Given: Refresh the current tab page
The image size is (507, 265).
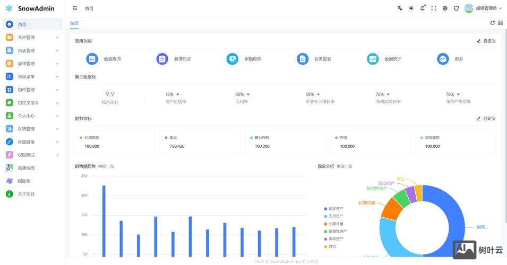Looking at the screenshot, I should coord(493,23).
